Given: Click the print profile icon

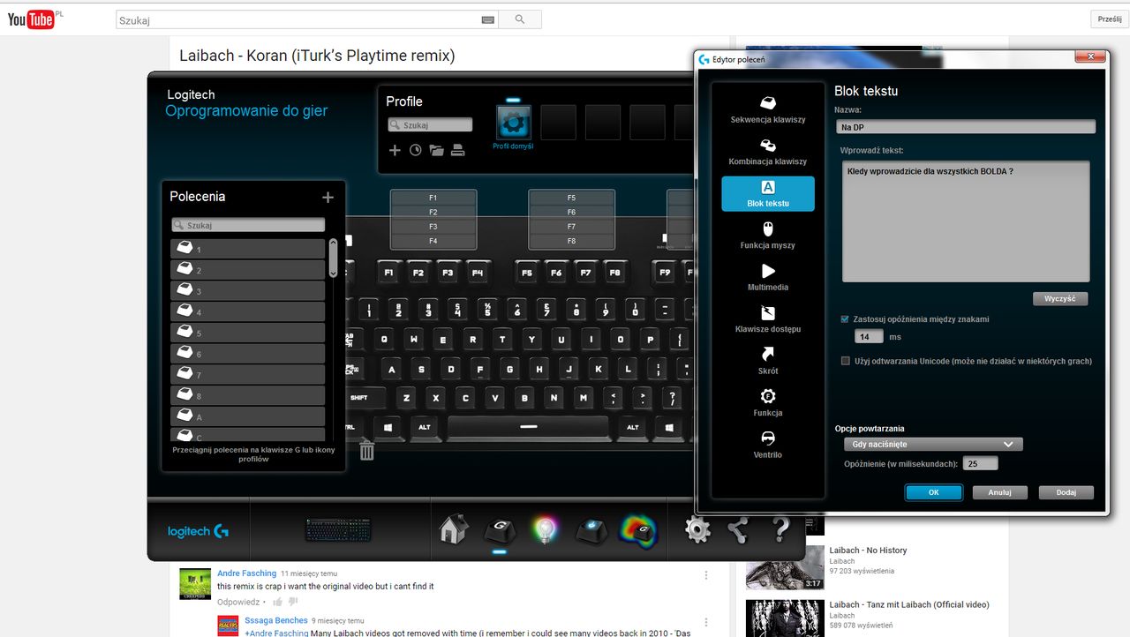Looking at the screenshot, I should pyautogui.click(x=457, y=150).
